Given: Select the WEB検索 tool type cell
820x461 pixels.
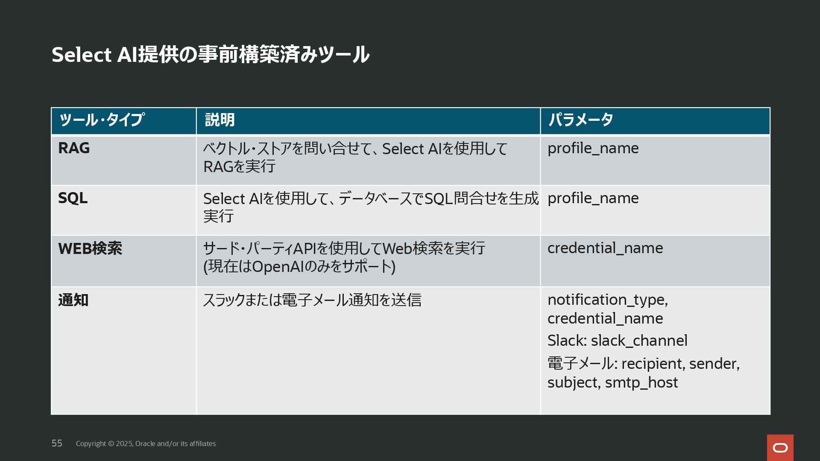Looking at the screenshot, I should 90,248.
